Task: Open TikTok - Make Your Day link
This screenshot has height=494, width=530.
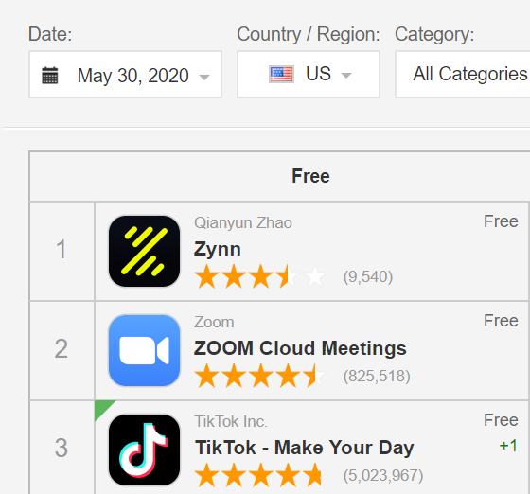Action: point(304,448)
